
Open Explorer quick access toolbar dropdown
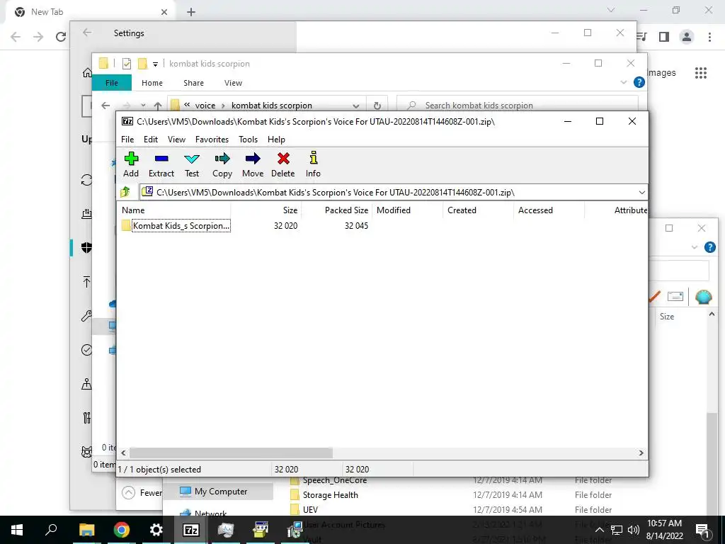(155, 64)
